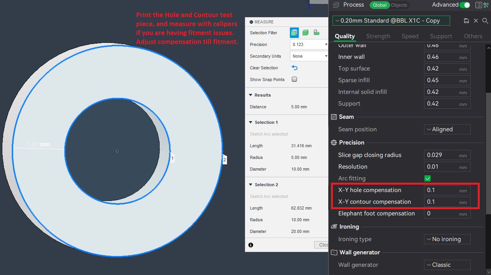This screenshot has width=491, height=275.
Task: Switch to the Support tab
Action: (x=441, y=36)
